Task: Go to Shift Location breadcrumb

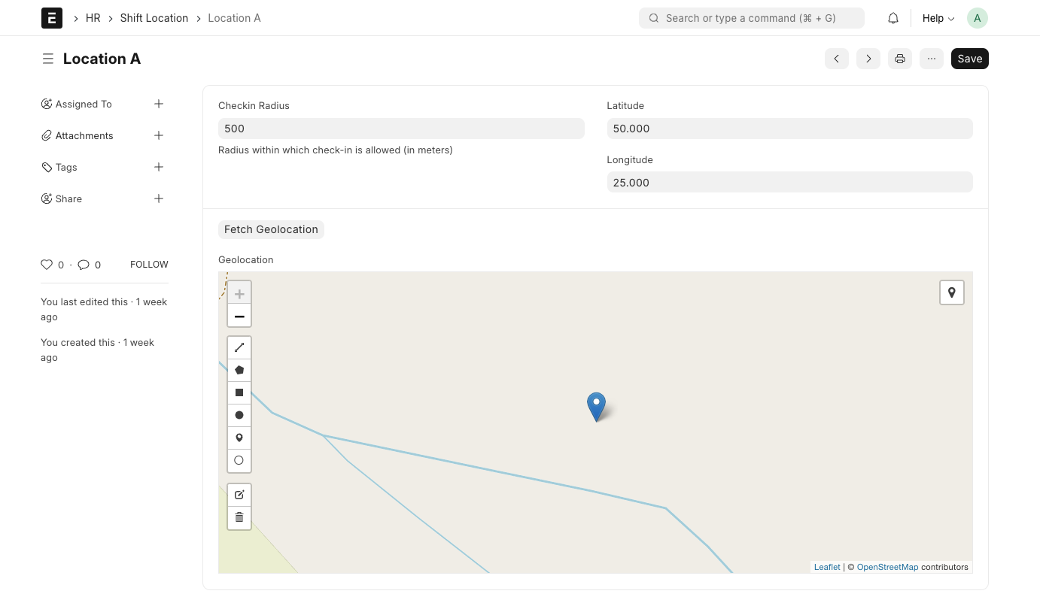Action: [x=154, y=18]
